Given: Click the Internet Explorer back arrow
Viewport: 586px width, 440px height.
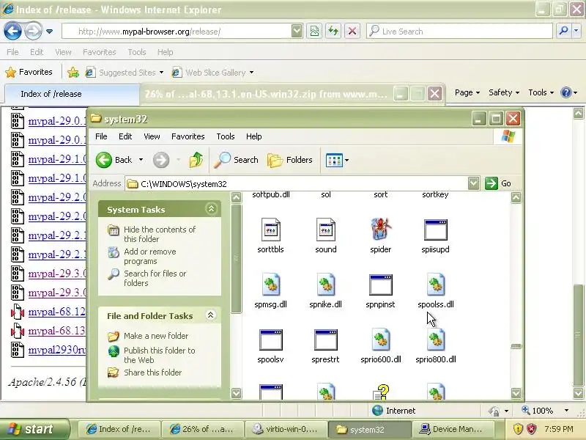Looking at the screenshot, I should (x=12, y=31).
